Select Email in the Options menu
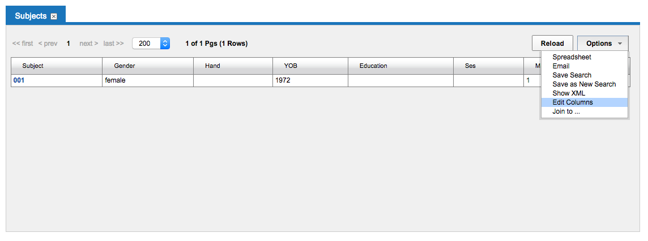Screen dimensions: 648x241 click(x=561, y=66)
